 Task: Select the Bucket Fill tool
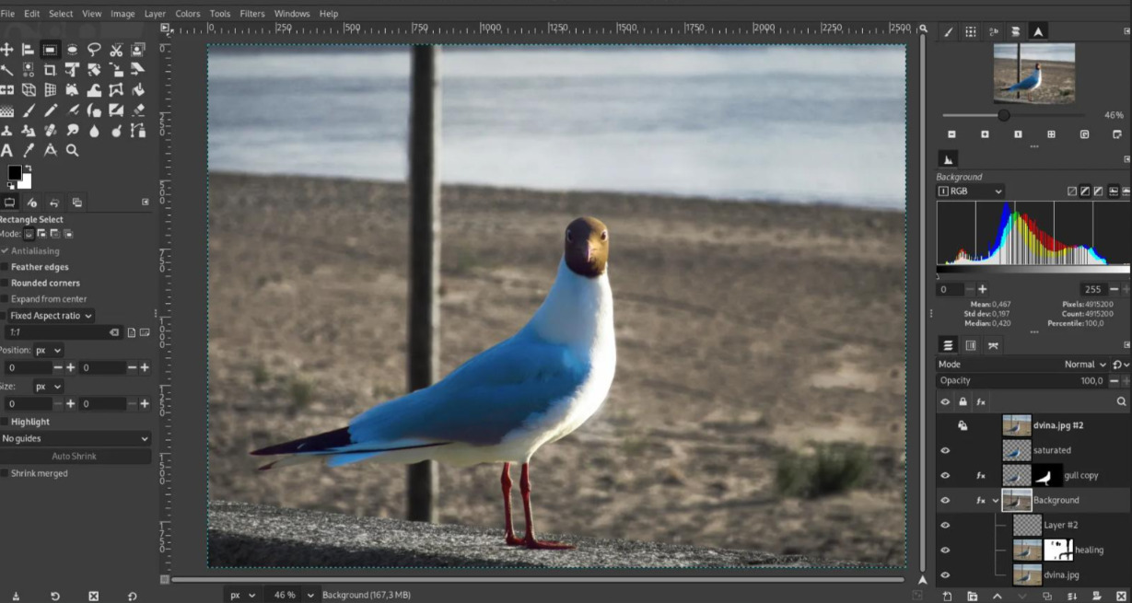(x=138, y=90)
